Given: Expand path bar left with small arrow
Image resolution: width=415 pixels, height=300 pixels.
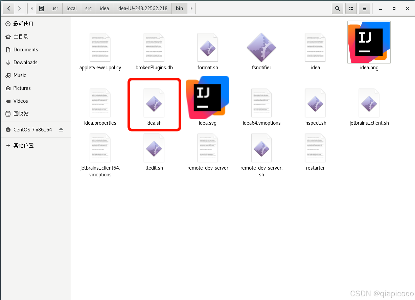Looking at the screenshot, I should coord(32,8).
